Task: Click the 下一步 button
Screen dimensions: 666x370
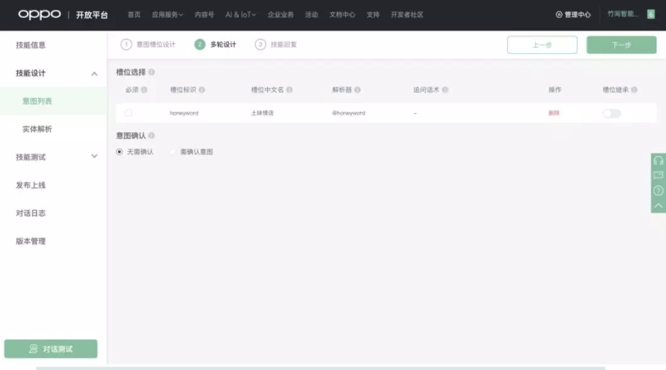Action: [x=621, y=45]
